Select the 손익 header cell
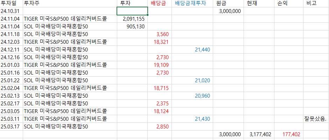329x140 pixels. 288,3
